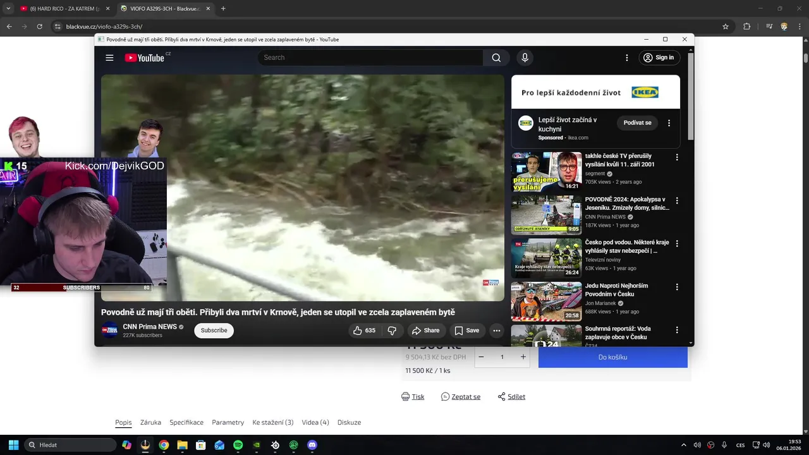Play 'takhle české TV přerušily vysílání' thumbnail
Screen dimensions: 809x455
pyautogui.click(x=546, y=171)
